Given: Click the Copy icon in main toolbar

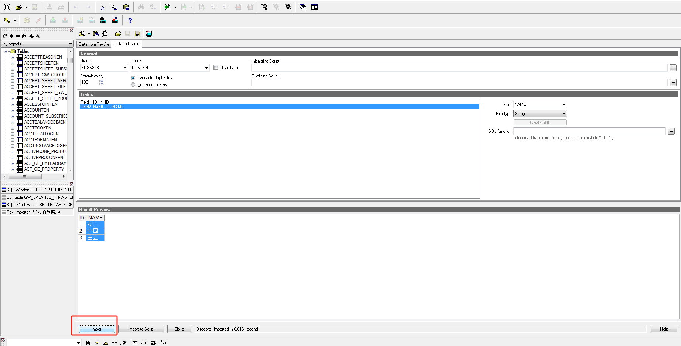Looking at the screenshot, I should click(x=114, y=7).
